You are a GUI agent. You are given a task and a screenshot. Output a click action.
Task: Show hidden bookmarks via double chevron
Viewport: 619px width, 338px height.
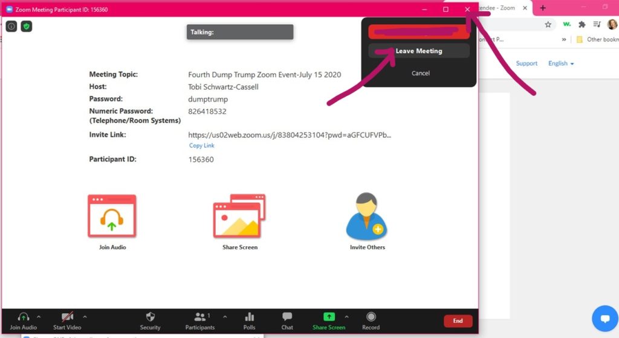pos(564,39)
